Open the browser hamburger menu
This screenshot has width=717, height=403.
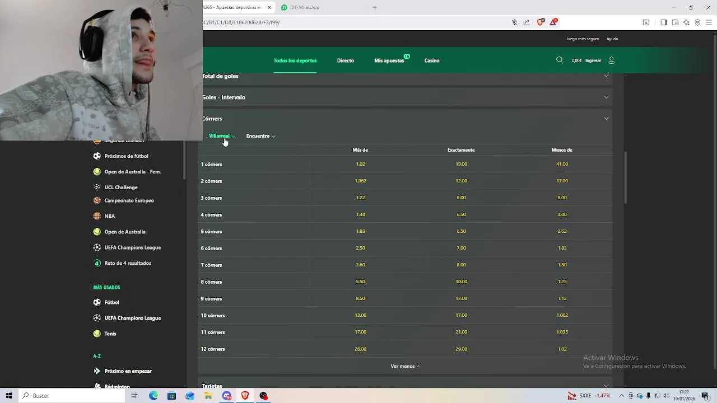pyautogui.click(x=709, y=22)
